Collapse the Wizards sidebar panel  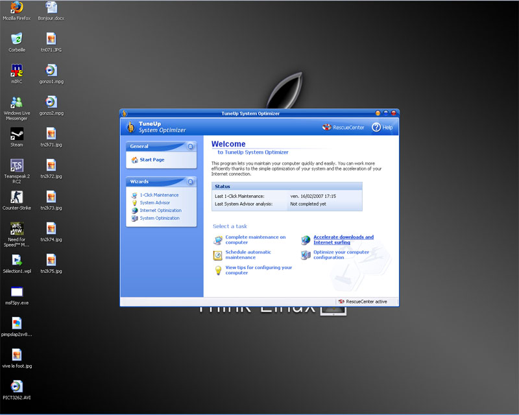(x=190, y=182)
